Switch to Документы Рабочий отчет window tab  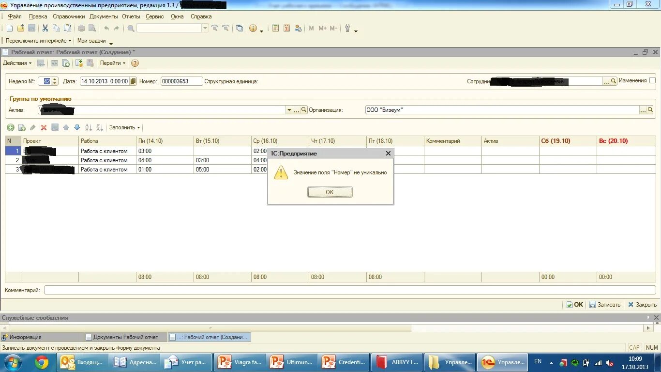pos(126,337)
